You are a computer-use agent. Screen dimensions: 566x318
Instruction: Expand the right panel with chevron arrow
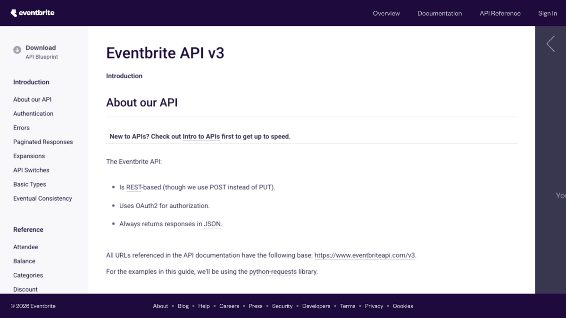(x=550, y=44)
